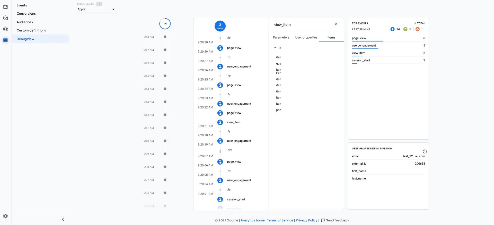Viewport: 494px width, 225px height.
Task: Click the session_start event icon
Action: click(220, 199)
